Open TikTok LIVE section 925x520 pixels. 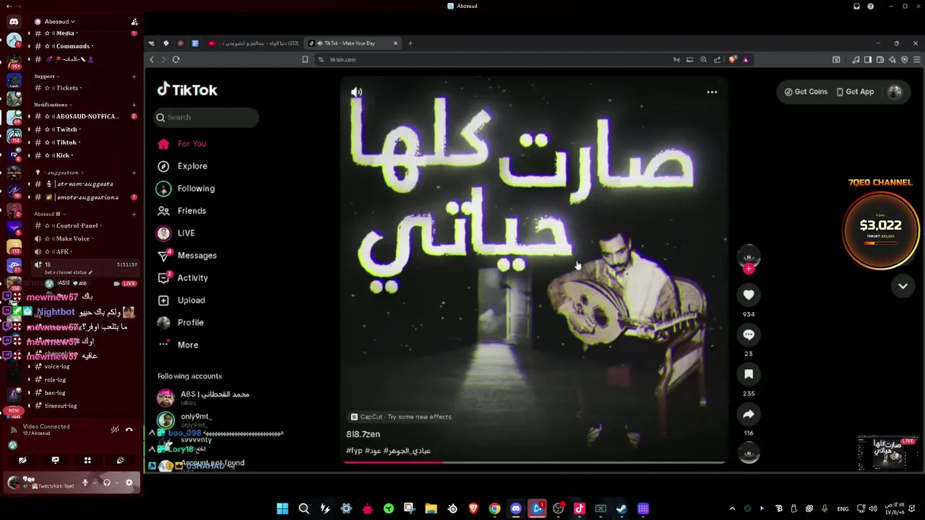click(x=176, y=233)
